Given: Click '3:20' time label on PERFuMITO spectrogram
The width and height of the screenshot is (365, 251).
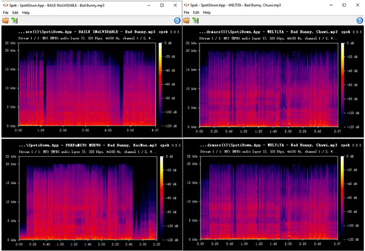Looking at the screenshot, I should click(x=157, y=244).
